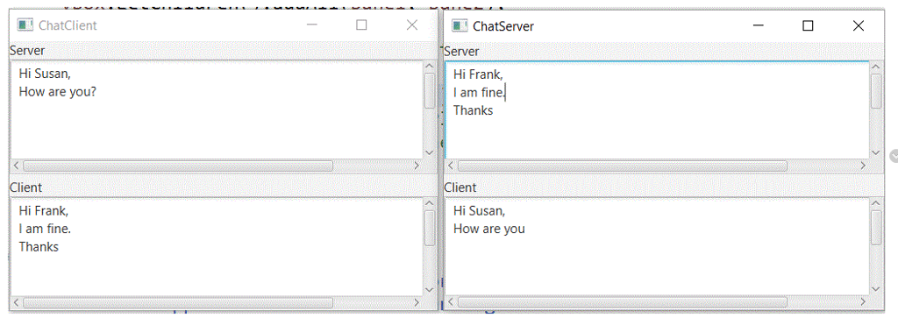
Task: Maximize the ChatServer window
Action: click(x=808, y=25)
